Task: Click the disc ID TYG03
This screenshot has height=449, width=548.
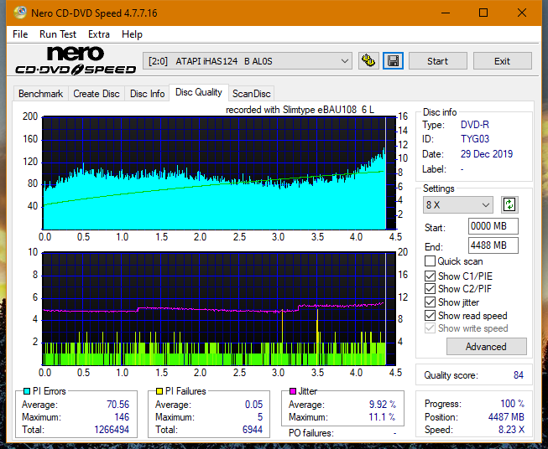Action: coord(475,139)
